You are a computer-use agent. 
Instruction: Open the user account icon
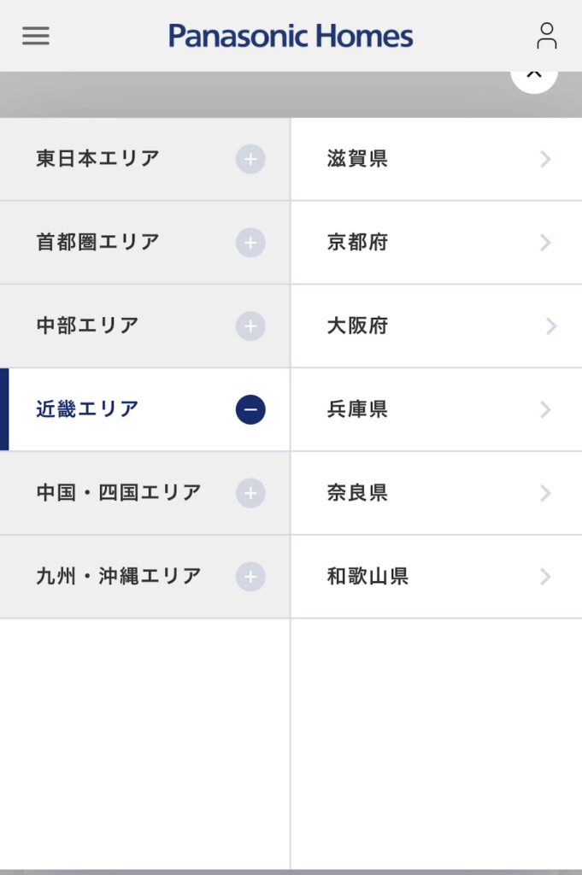click(546, 36)
